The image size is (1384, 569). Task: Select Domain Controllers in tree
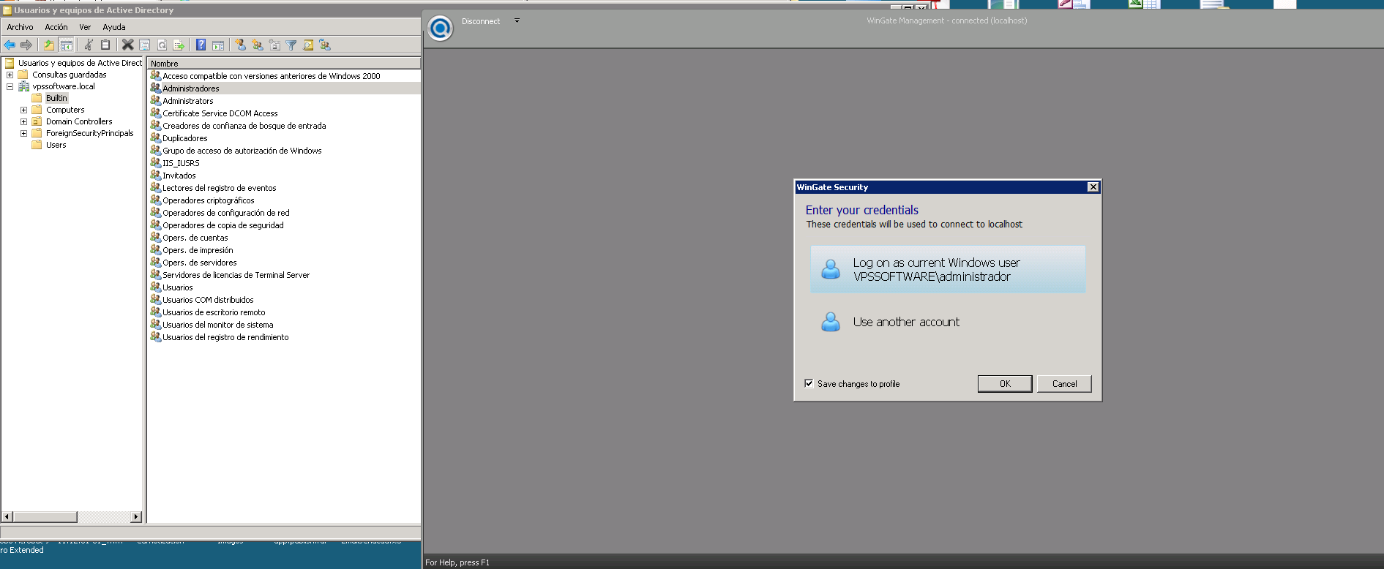[x=79, y=121]
